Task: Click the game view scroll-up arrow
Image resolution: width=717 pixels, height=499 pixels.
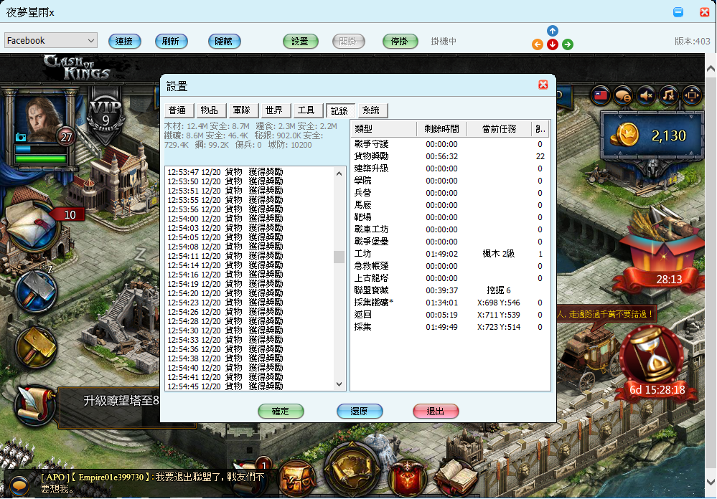Action: point(711,69)
